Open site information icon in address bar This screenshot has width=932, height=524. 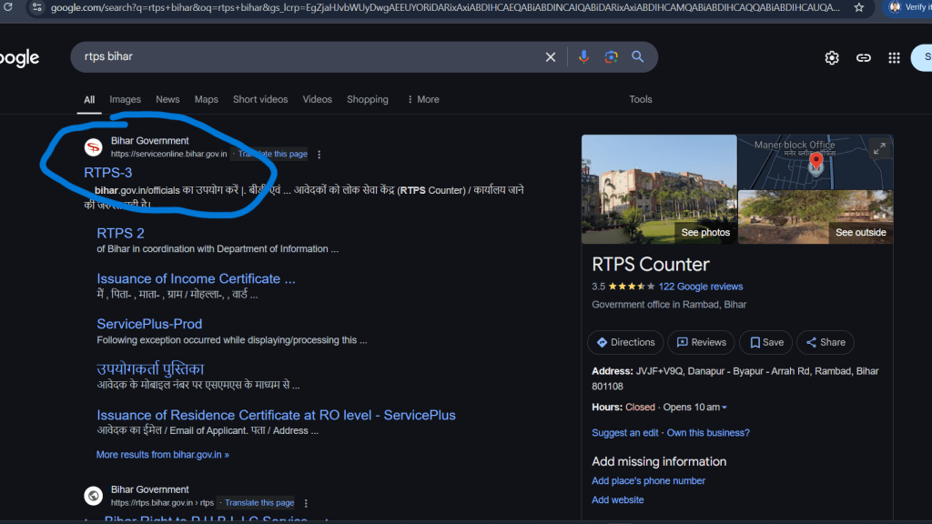36,7
